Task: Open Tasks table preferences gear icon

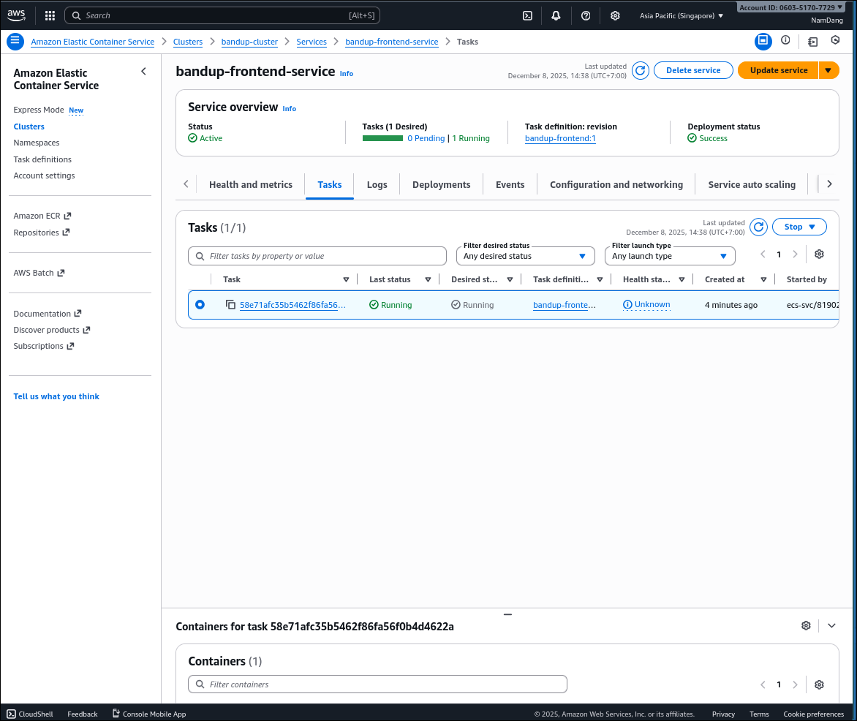Action: [819, 254]
